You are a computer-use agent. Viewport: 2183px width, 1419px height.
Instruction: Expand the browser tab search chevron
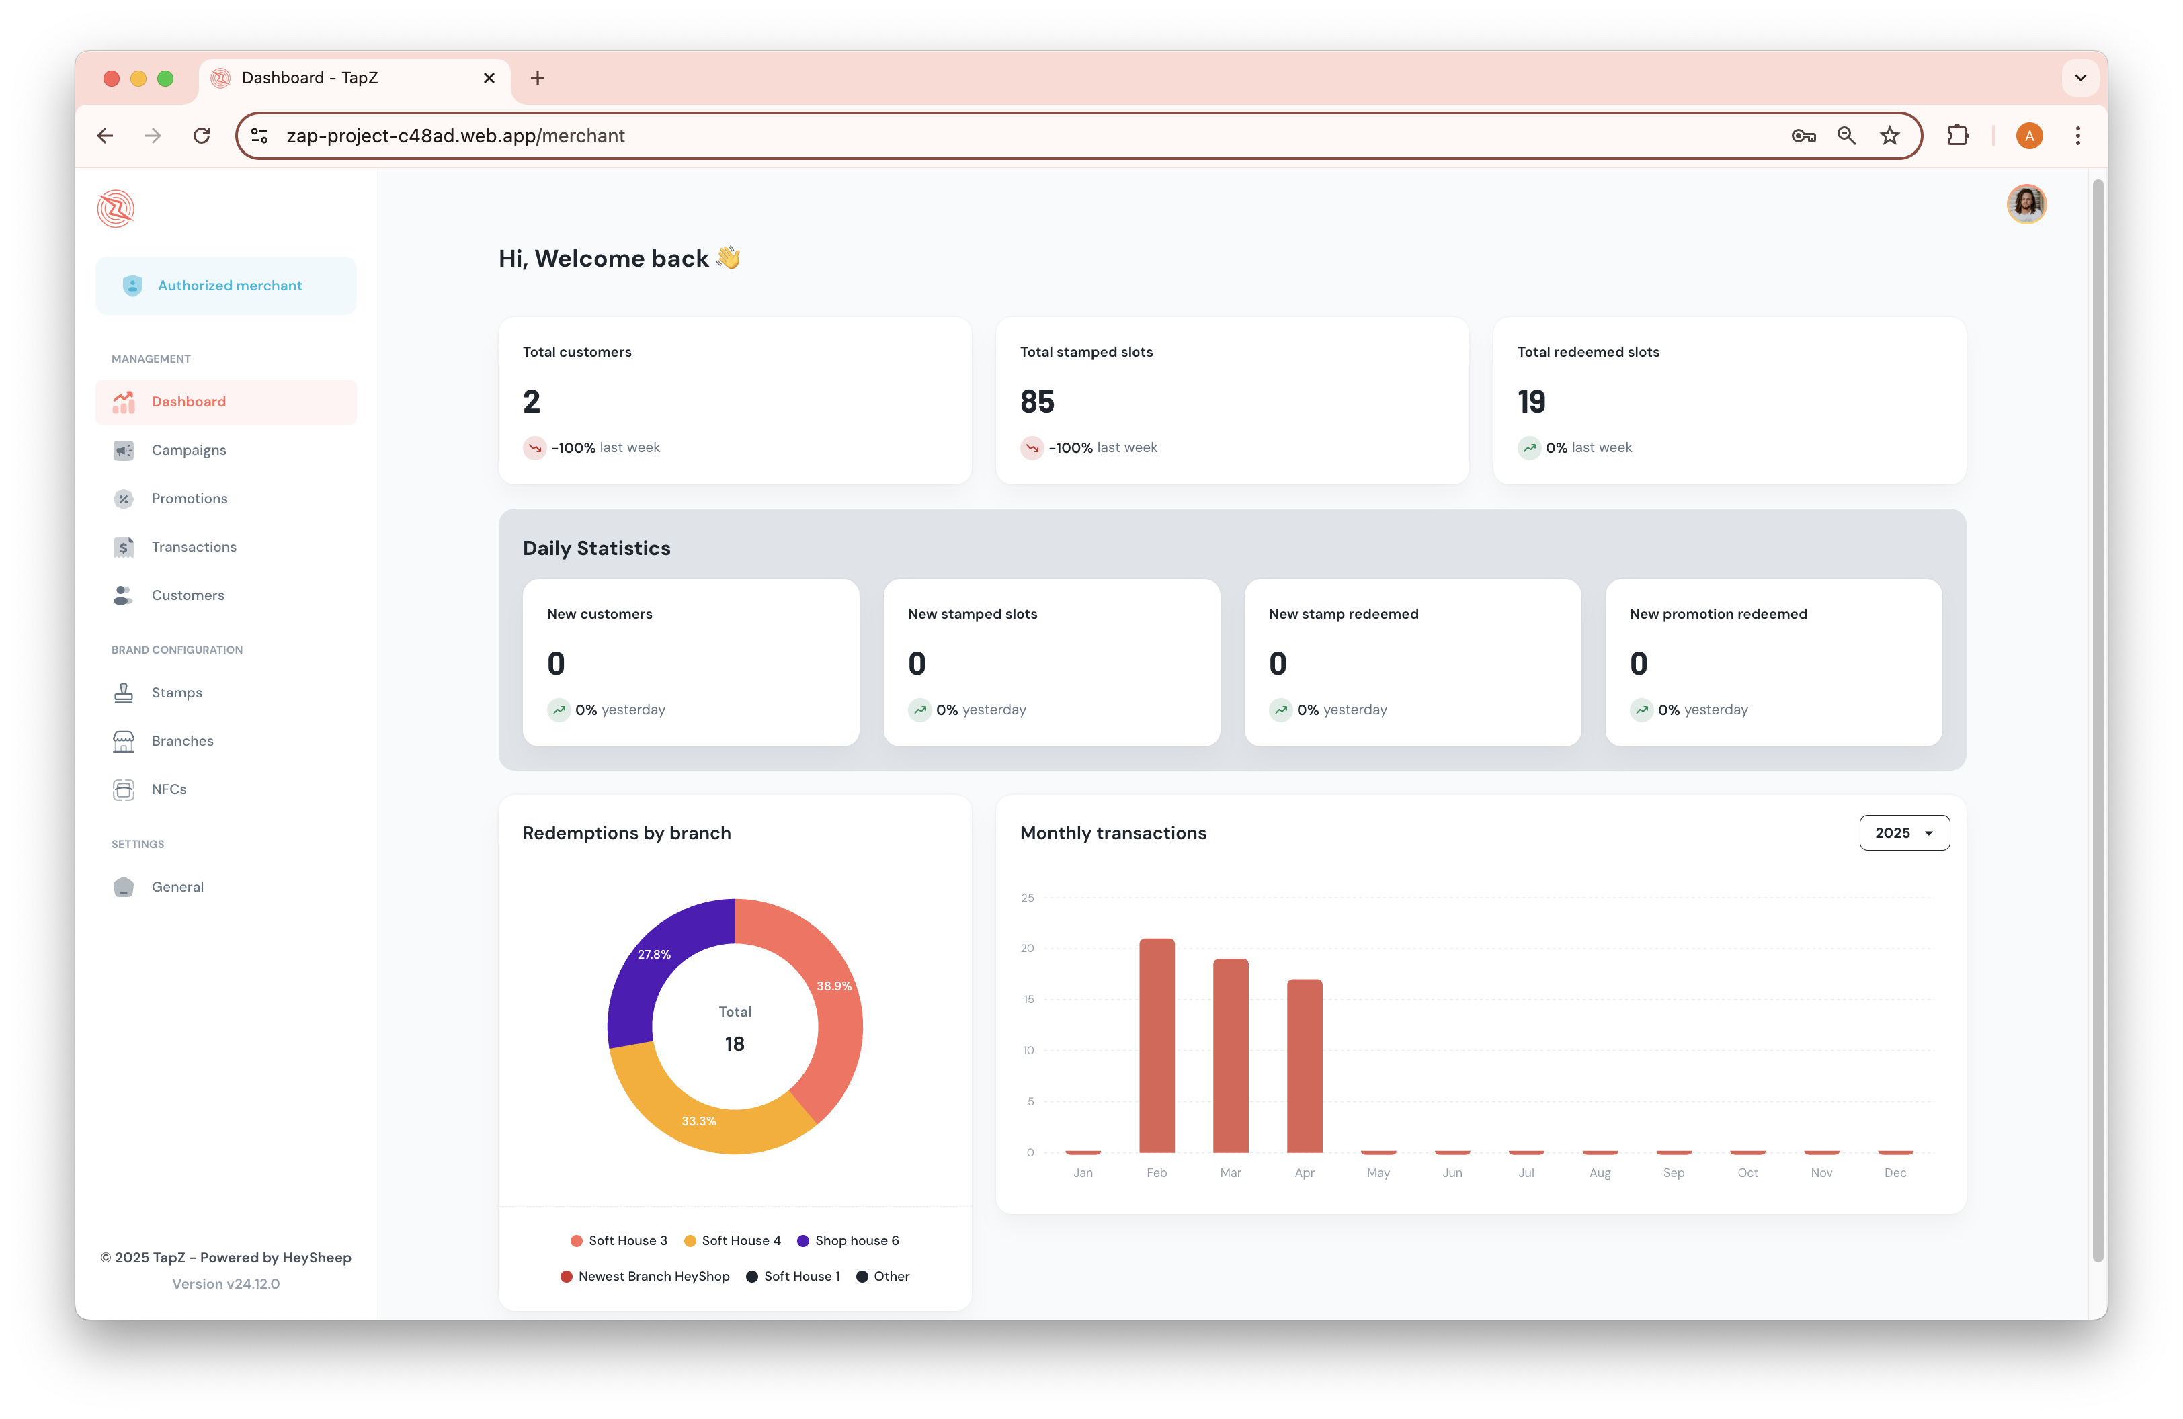pyautogui.click(x=2080, y=78)
